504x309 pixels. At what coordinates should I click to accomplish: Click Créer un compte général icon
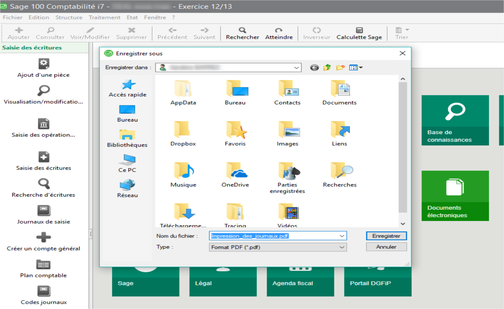pyautogui.click(x=43, y=237)
